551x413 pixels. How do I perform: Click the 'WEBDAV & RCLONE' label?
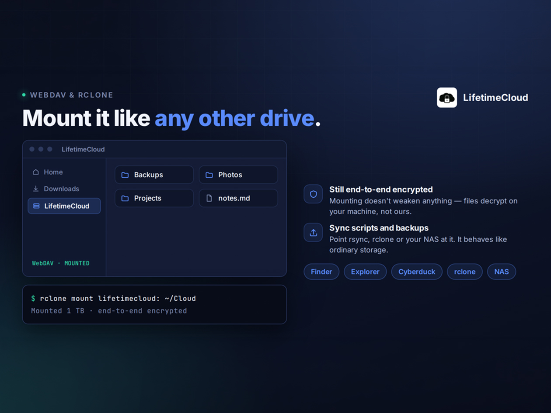pos(72,95)
